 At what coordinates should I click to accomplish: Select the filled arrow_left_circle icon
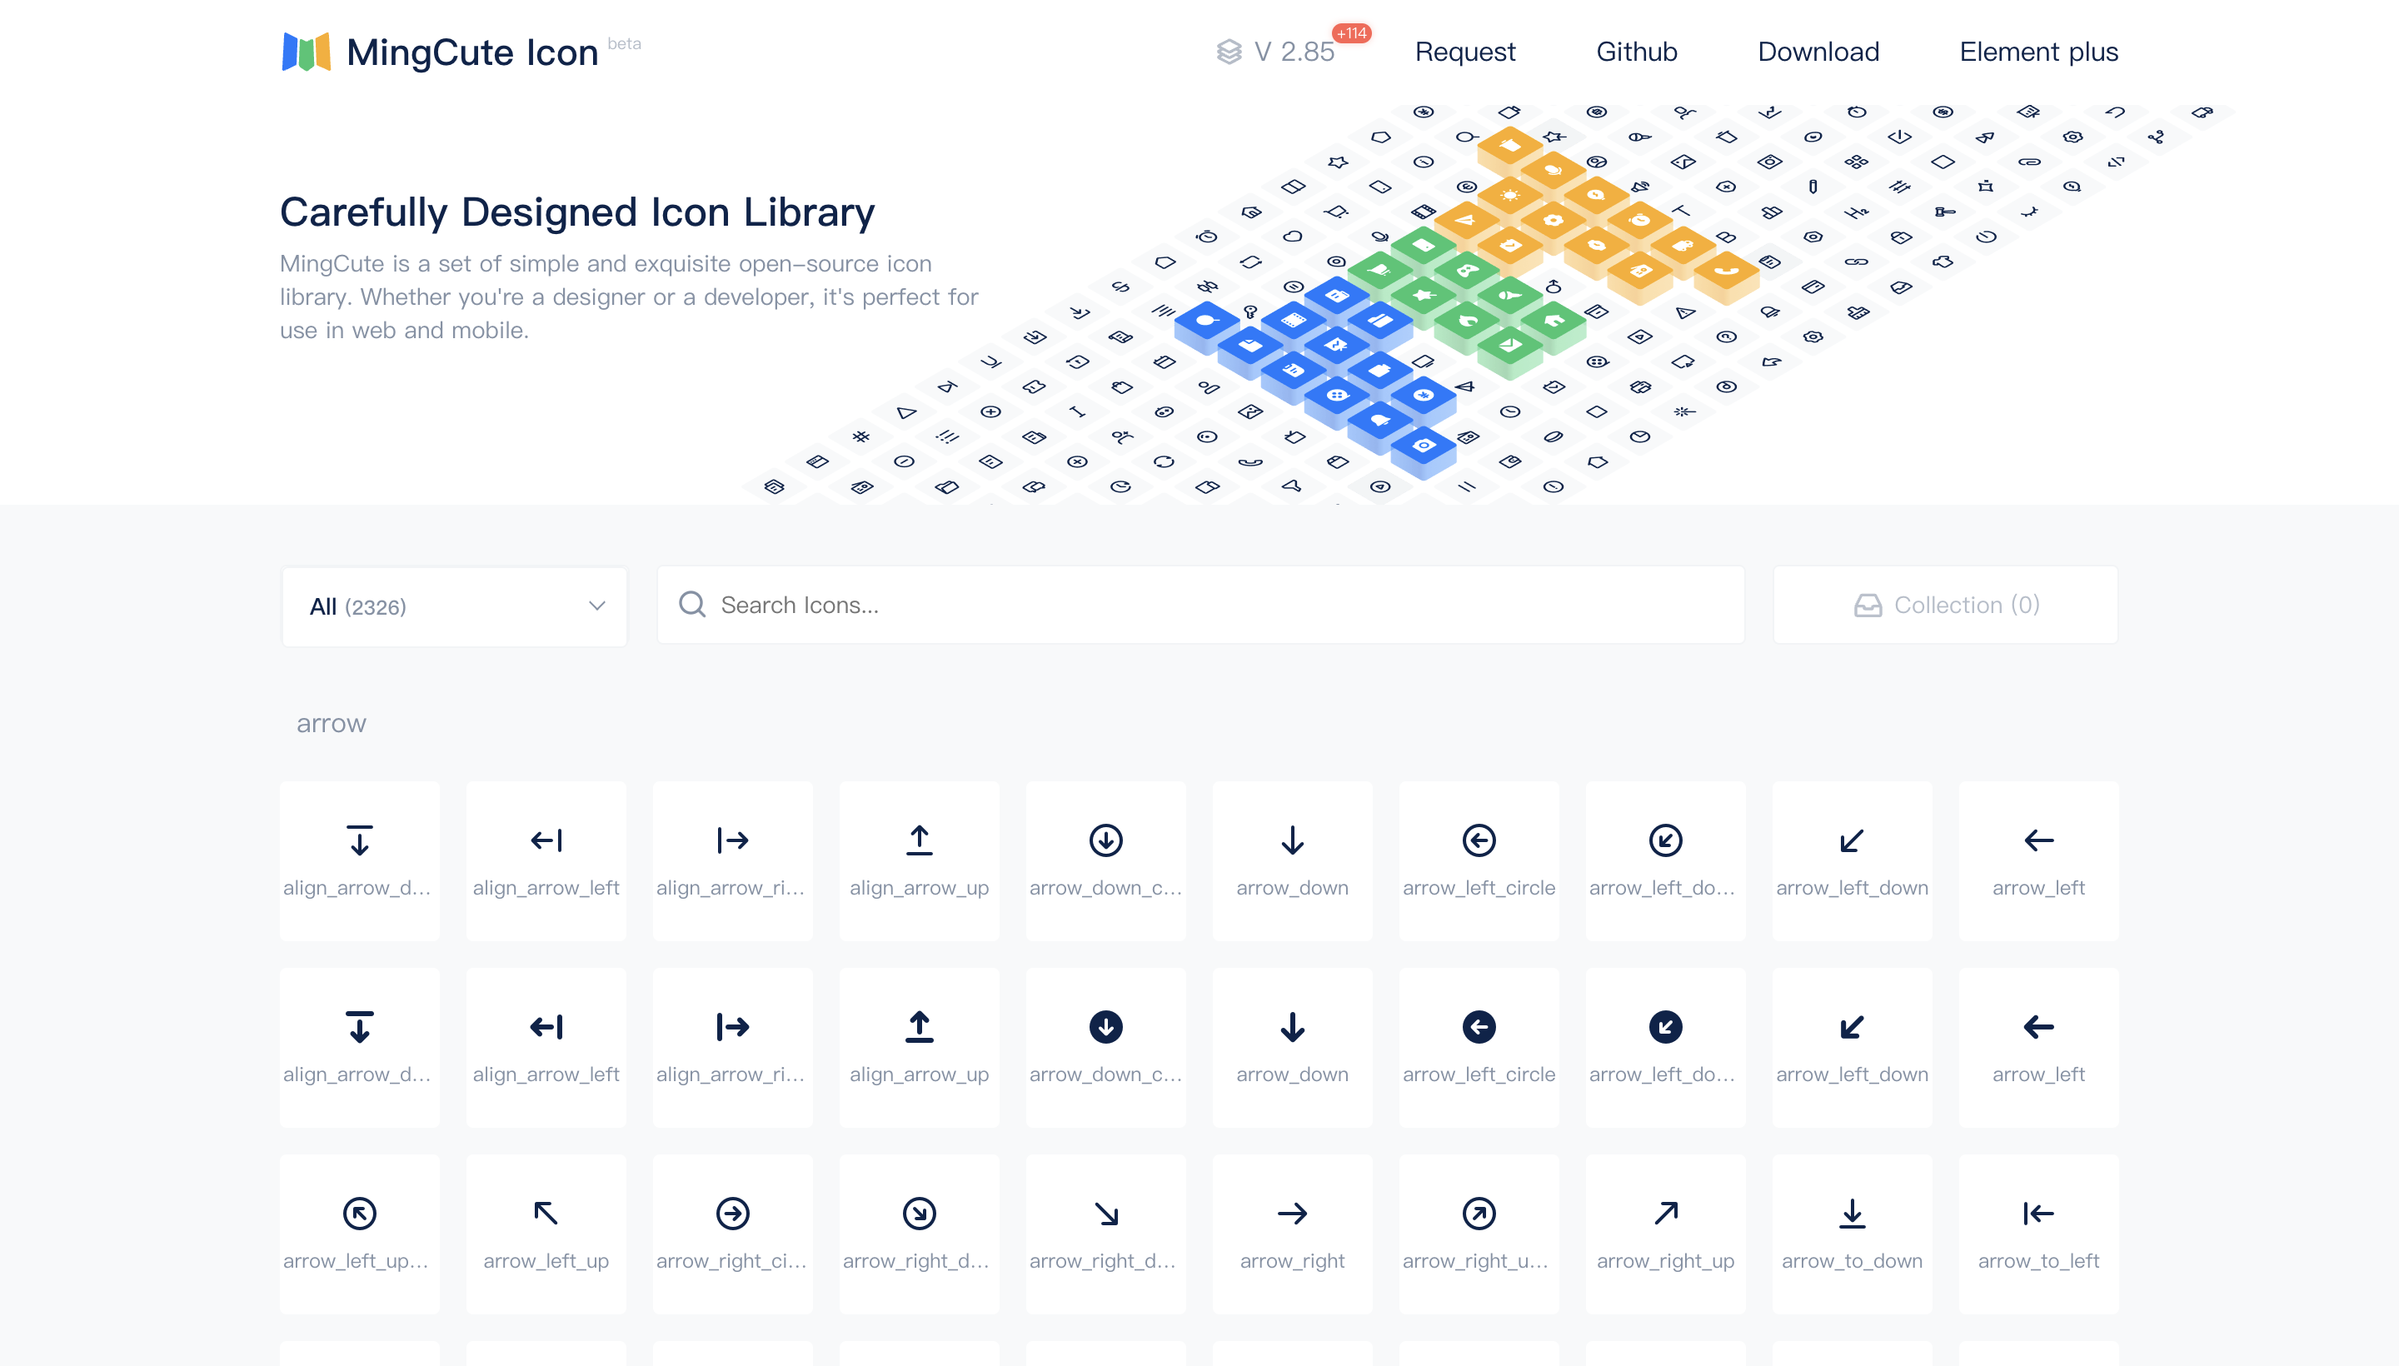click(x=1479, y=1047)
